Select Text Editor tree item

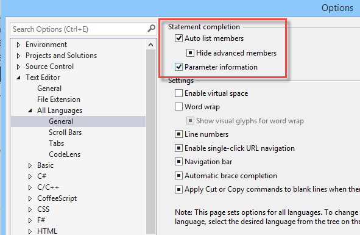pos(43,78)
